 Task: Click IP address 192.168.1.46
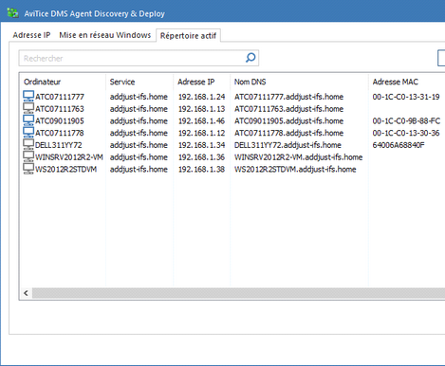[x=201, y=120]
